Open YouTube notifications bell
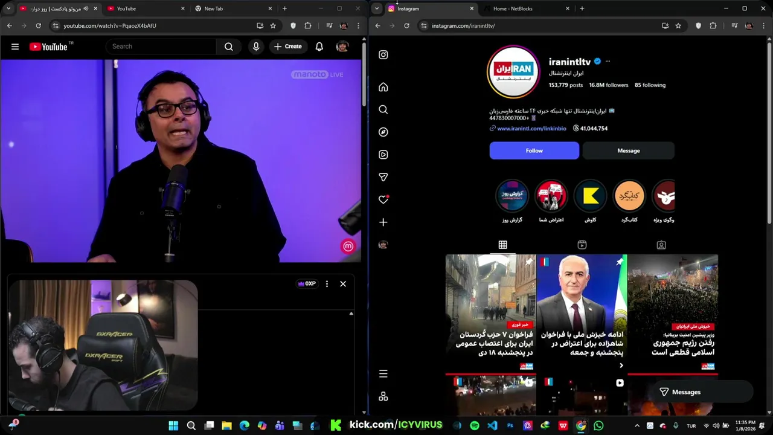Image resolution: width=773 pixels, height=435 pixels. point(319,47)
